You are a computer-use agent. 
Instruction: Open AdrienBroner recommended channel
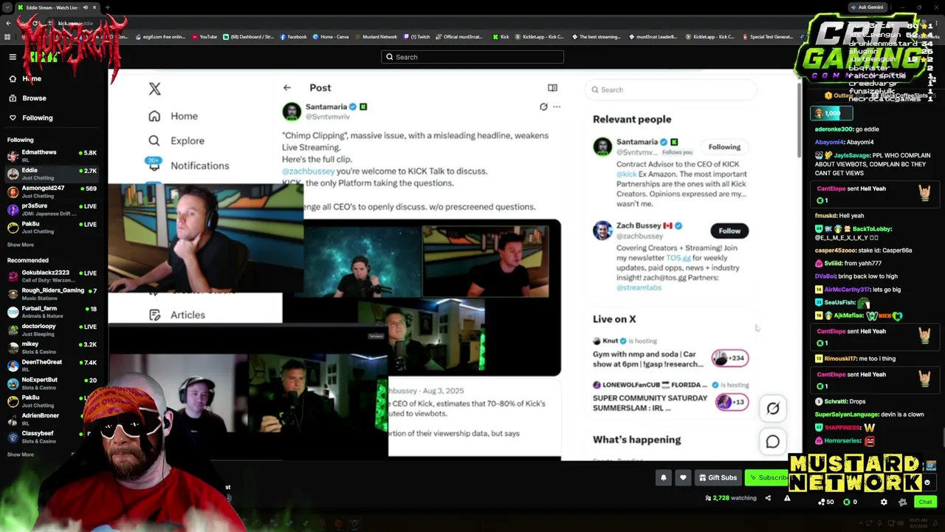click(x=52, y=419)
